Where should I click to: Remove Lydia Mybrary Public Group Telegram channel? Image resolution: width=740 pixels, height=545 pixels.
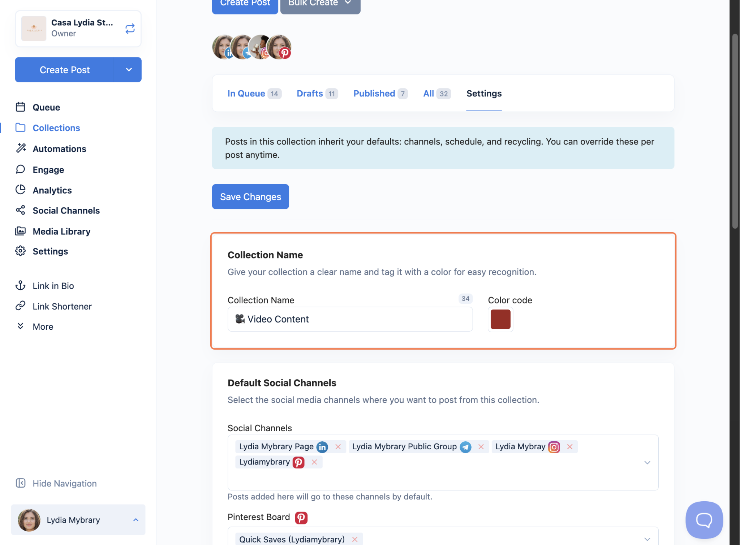481,447
